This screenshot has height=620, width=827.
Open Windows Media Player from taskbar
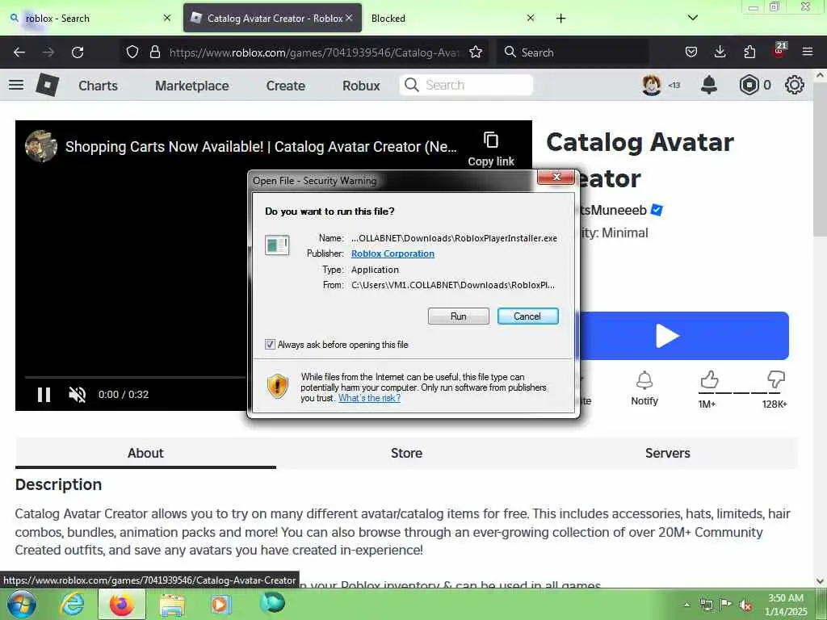coord(220,604)
